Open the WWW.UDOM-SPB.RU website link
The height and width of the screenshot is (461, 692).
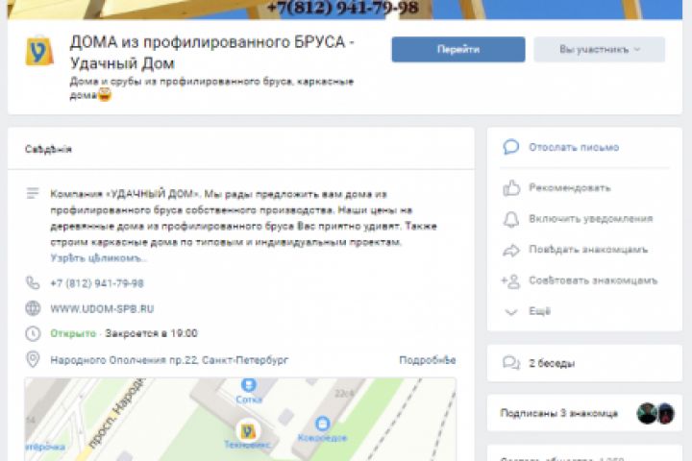(x=102, y=309)
